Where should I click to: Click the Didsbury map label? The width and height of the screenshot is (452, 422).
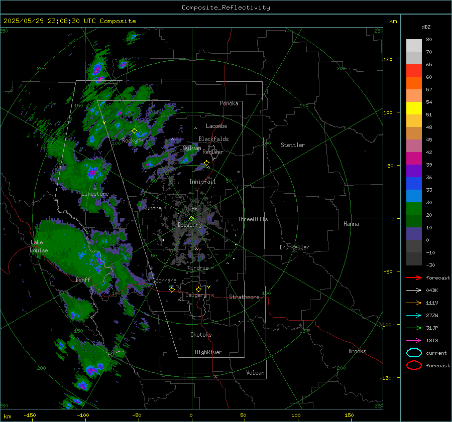(189, 225)
